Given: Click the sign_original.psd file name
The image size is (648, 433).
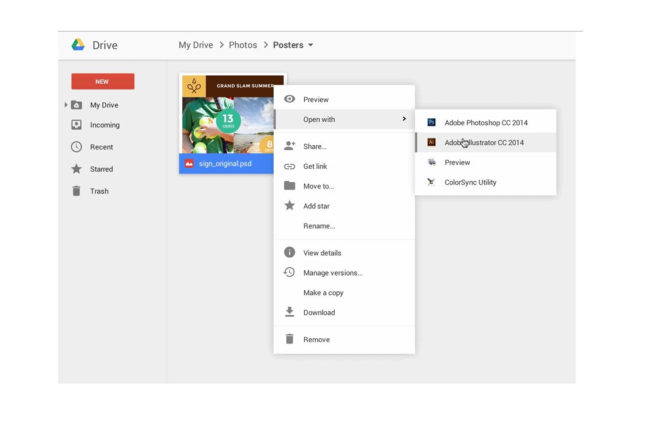Looking at the screenshot, I should (x=225, y=164).
